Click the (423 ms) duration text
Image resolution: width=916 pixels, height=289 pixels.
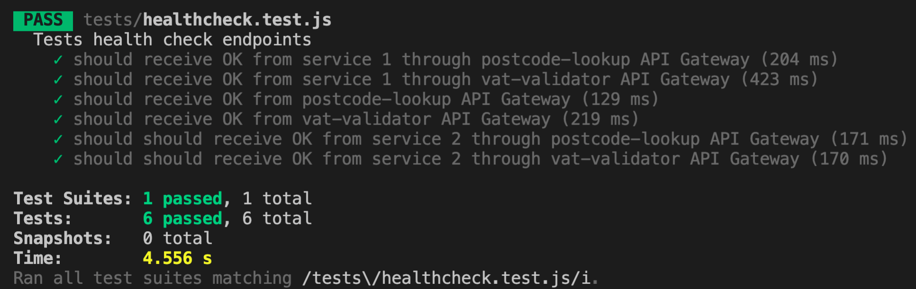[779, 80]
